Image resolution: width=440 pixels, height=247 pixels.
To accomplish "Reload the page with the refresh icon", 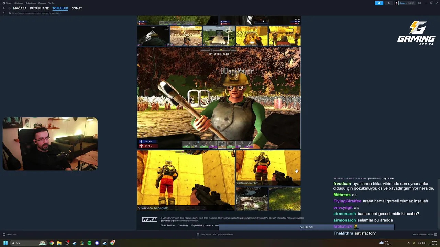I will point(4,13).
